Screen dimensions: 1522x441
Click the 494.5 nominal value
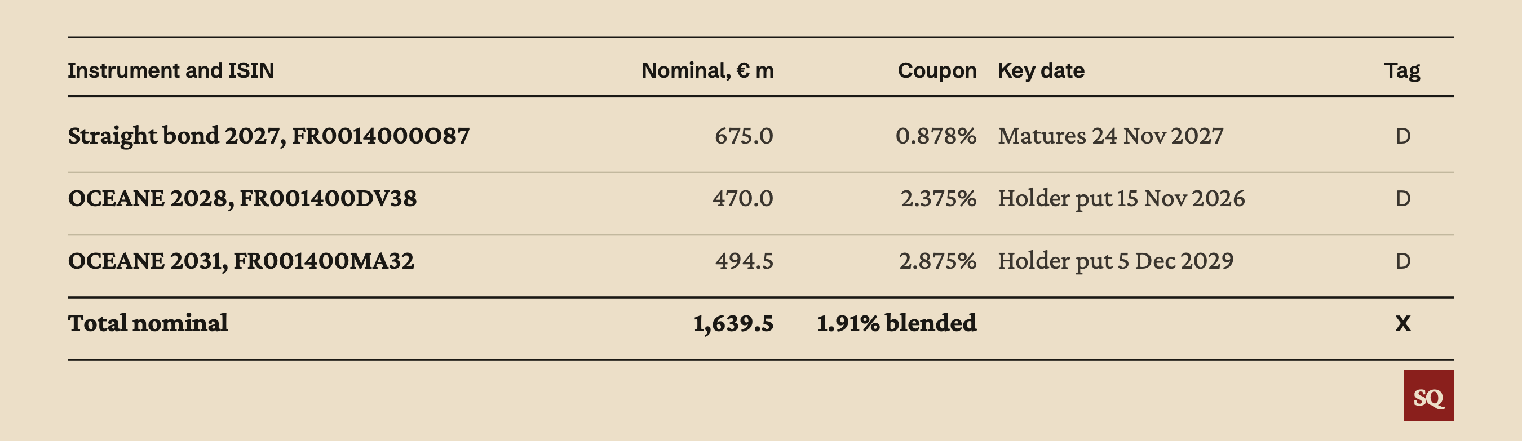[x=745, y=261]
